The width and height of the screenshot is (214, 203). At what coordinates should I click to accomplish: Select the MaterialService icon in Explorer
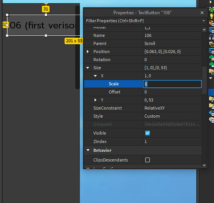[212, 23]
